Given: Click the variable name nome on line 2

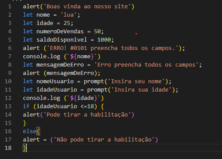Looking at the screenshot, I should coord(43,15).
